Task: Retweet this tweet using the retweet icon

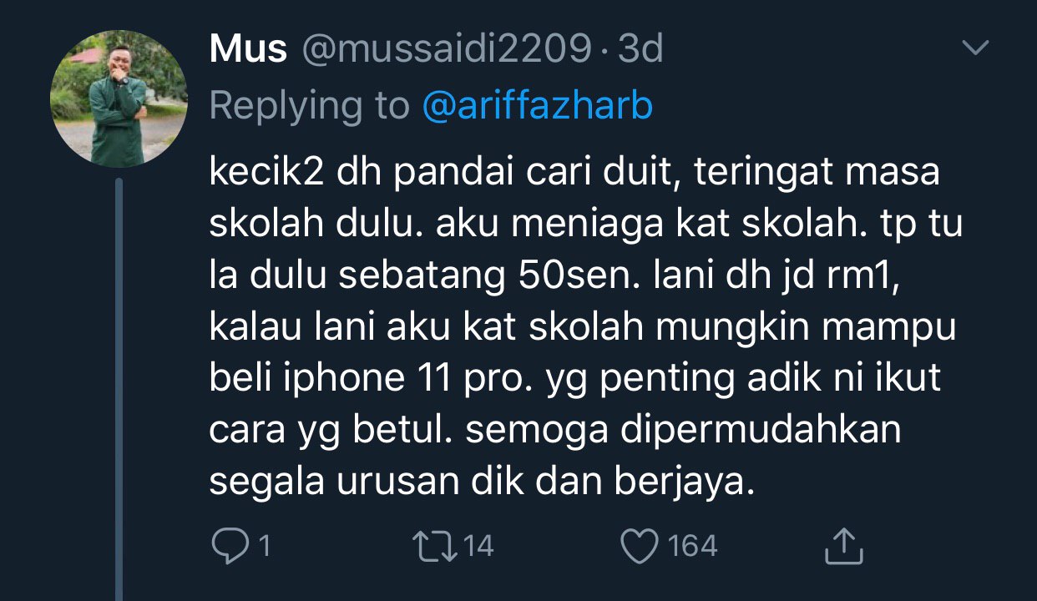Action: 434,546
